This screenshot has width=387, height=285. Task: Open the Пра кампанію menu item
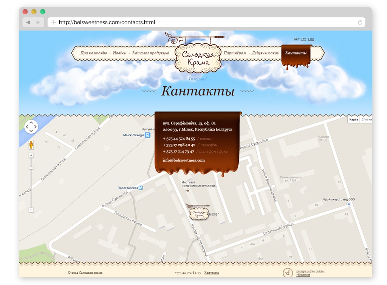[94, 53]
